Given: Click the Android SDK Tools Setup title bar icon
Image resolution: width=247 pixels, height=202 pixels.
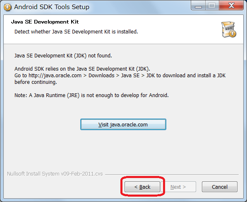Looking at the screenshot, I should (x=7, y=7).
